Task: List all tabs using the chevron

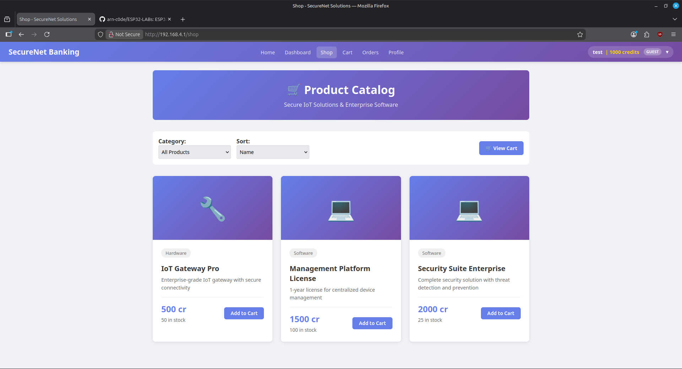Action: [675, 19]
